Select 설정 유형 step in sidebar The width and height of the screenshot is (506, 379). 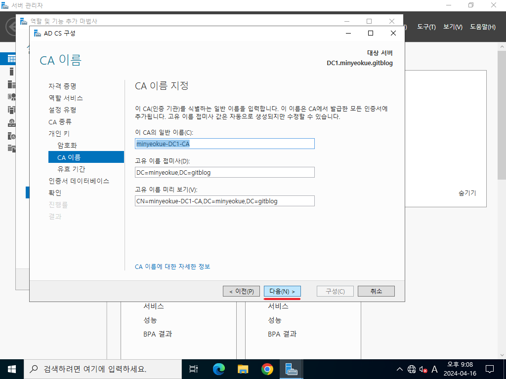tap(62, 110)
